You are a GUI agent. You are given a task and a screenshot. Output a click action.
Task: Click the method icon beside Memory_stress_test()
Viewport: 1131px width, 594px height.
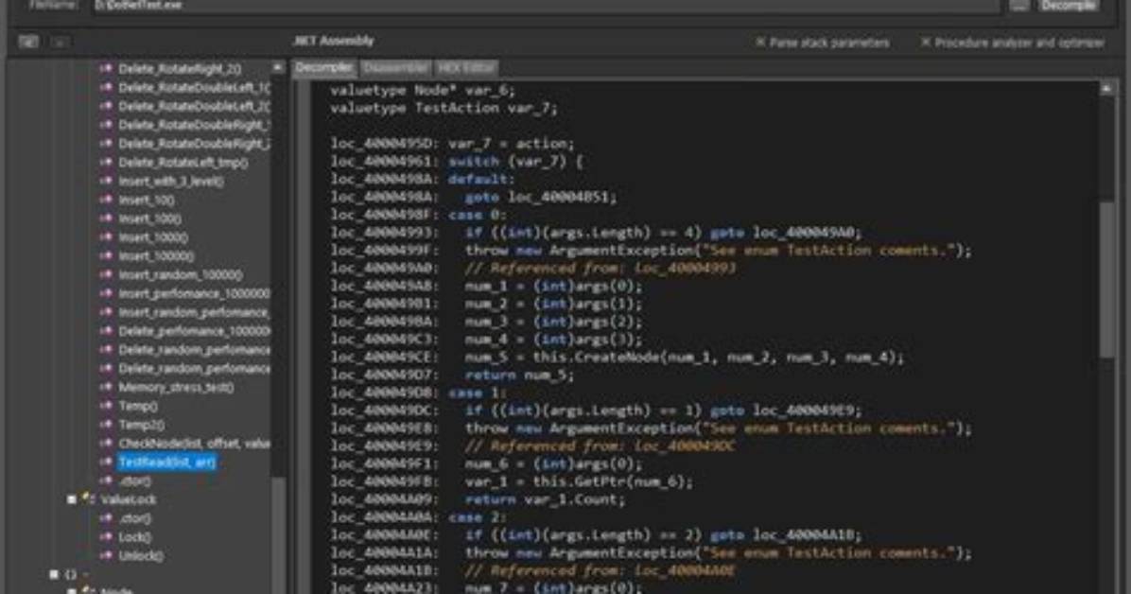[x=106, y=388]
